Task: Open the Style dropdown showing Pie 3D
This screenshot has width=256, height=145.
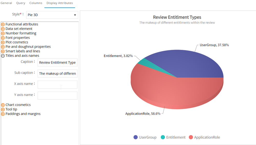Action: click(x=52, y=15)
